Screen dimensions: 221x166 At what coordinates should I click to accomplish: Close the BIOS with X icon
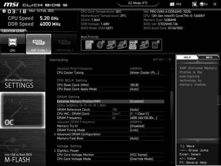coord(215,4)
